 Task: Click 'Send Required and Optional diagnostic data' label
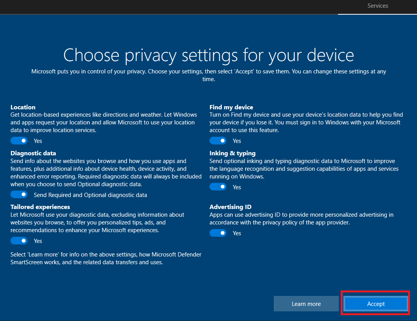(90, 195)
